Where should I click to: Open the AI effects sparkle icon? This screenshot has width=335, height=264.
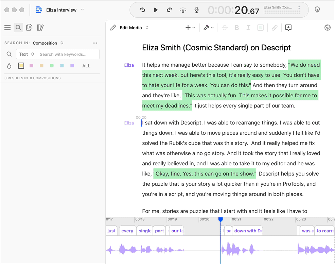click(x=183, y=10)
